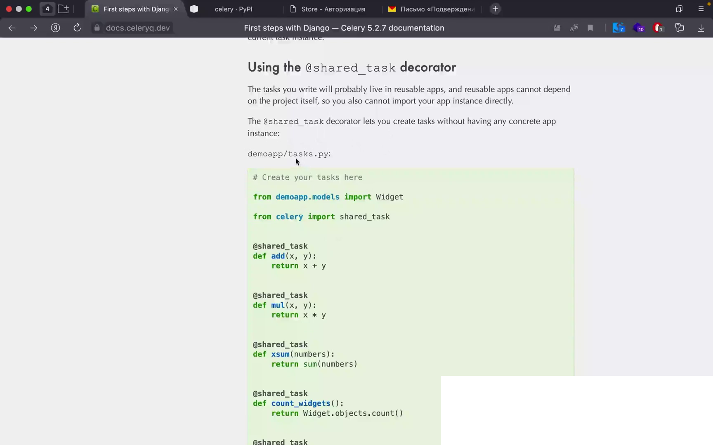Screen dimensions: 713x445
Task: Open the browser main hamburger menu
Action: click(x=701, y=9)
